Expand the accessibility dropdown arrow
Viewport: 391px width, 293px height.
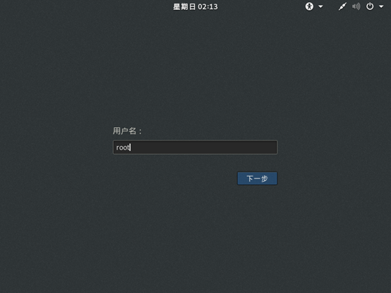(320, 7)
